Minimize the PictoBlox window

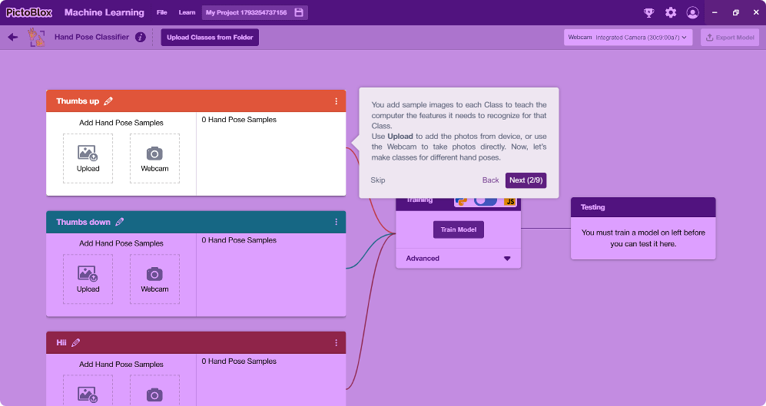715,13
